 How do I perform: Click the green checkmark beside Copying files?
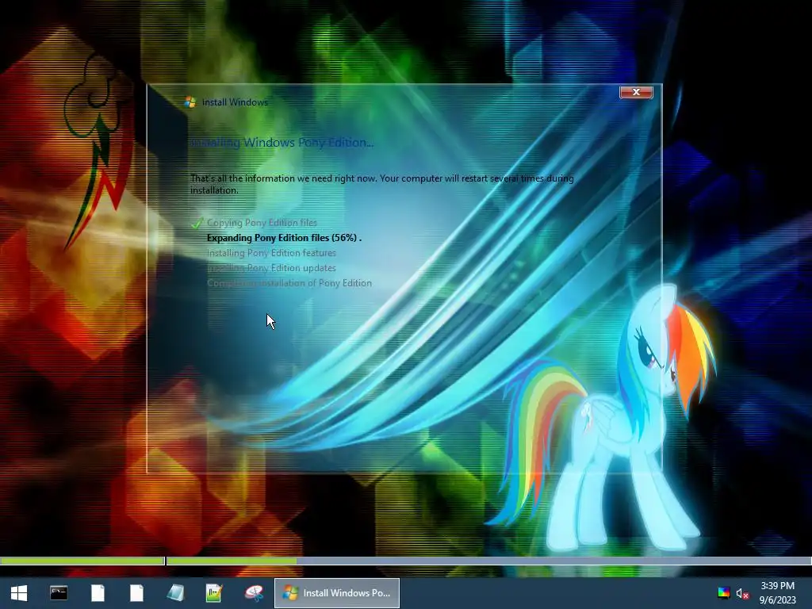(x=197, y=223)
